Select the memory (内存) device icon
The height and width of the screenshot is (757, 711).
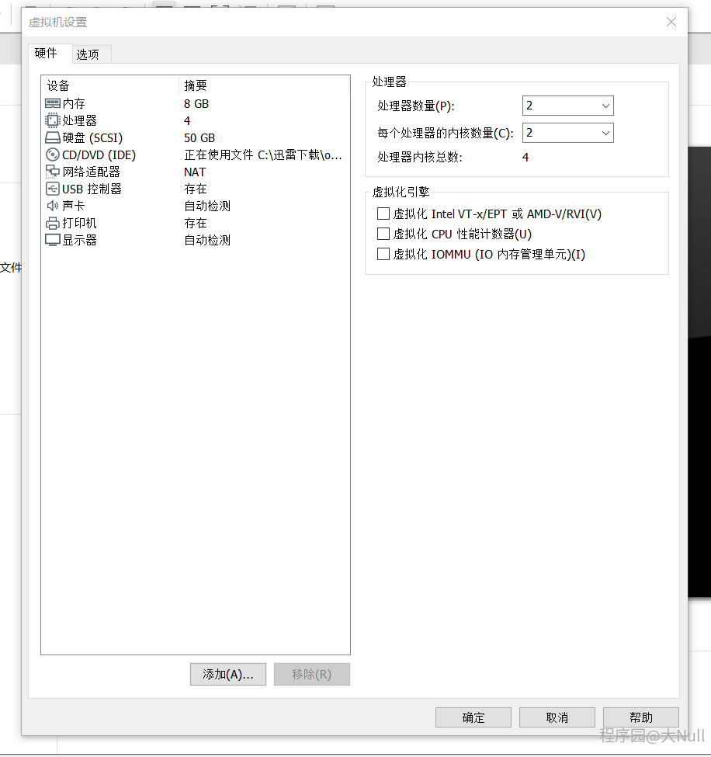tap(53, 103)
